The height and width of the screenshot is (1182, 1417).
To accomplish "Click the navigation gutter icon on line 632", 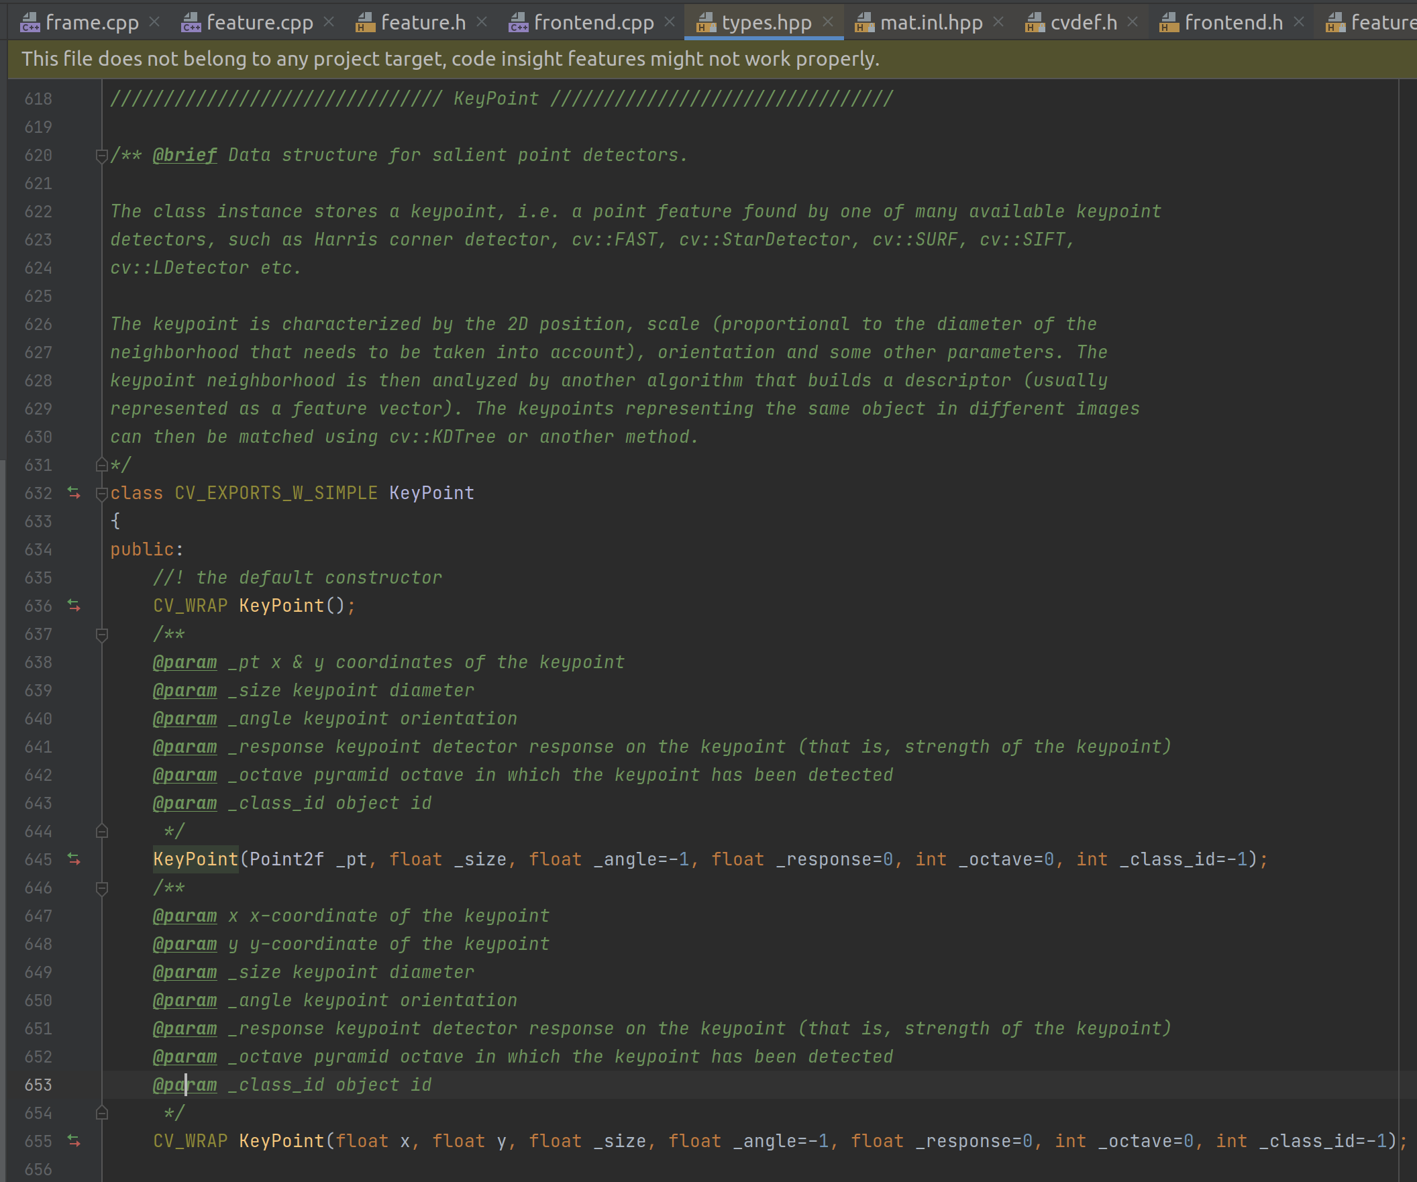I will [74, 493].
